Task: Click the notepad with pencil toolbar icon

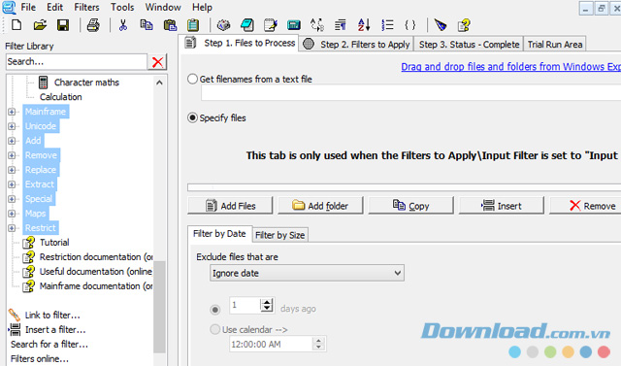Action: [x=271, y=25]
